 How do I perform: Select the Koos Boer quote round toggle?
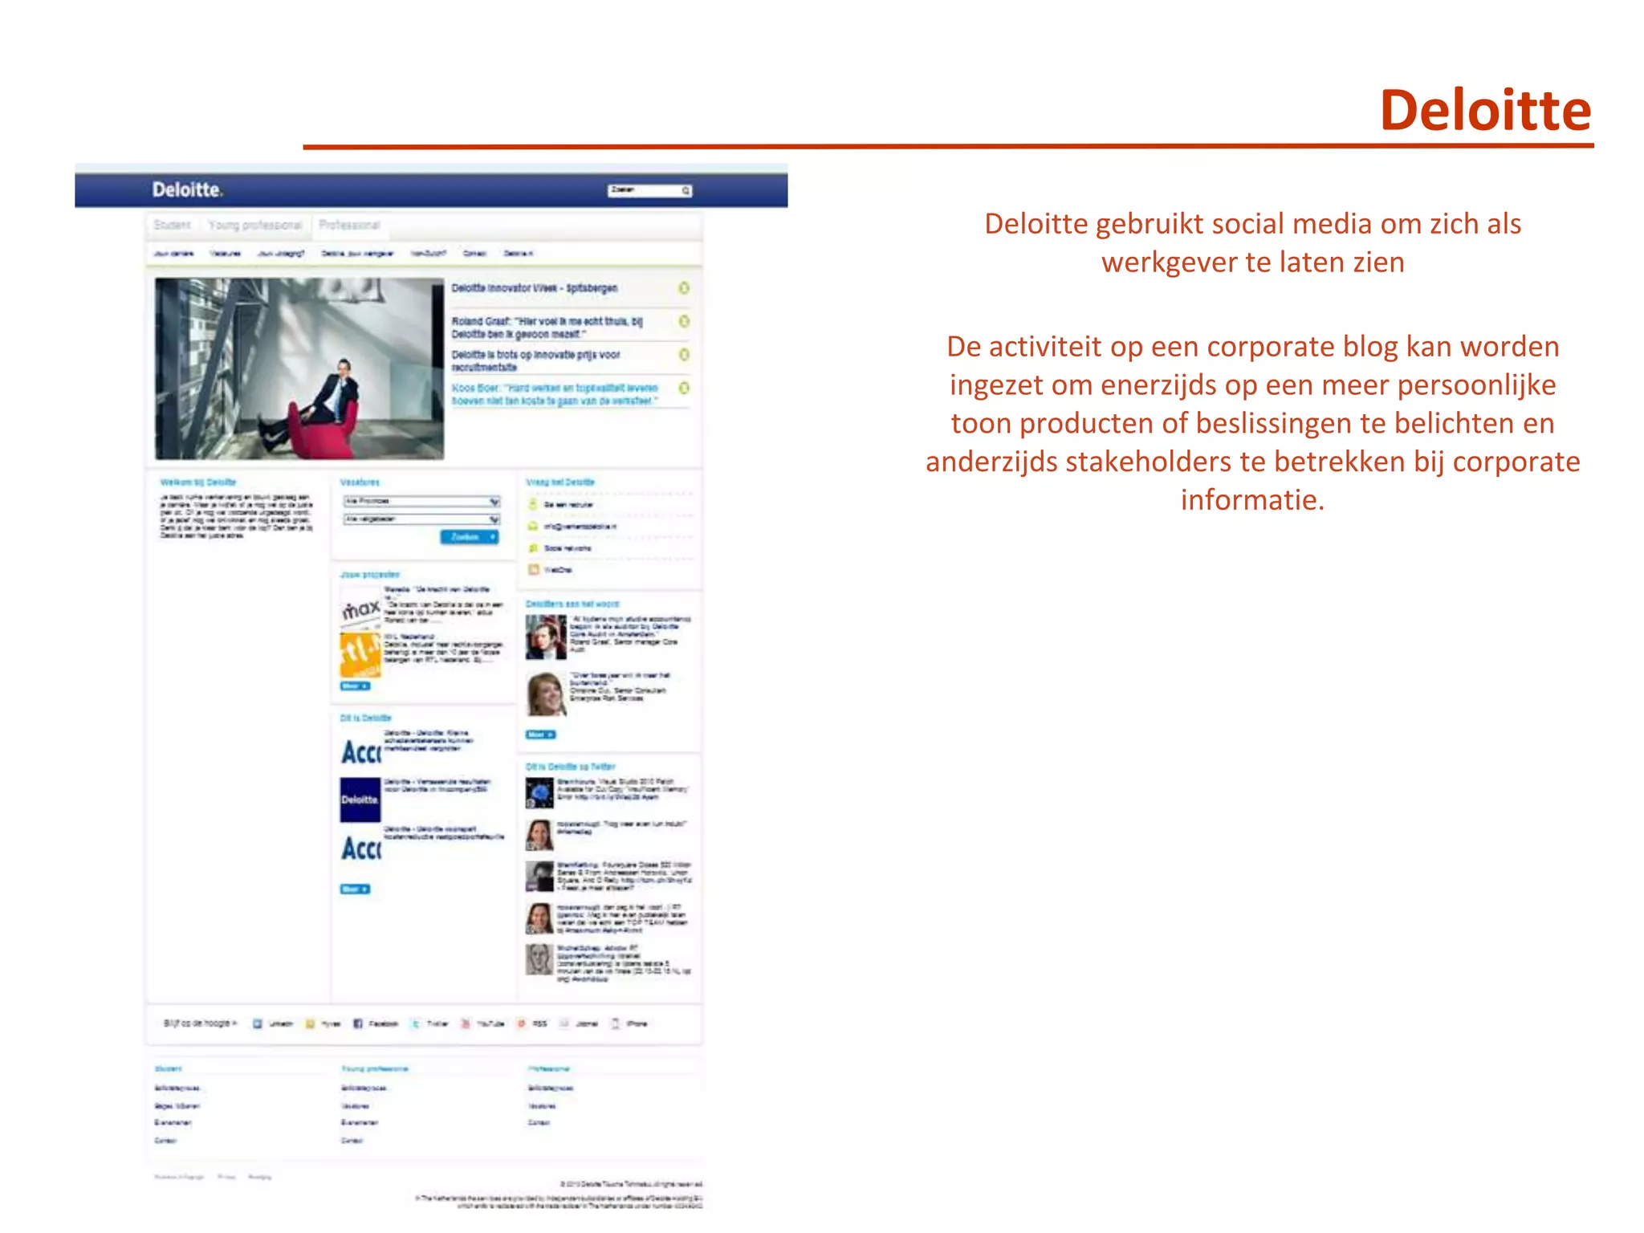684,389
